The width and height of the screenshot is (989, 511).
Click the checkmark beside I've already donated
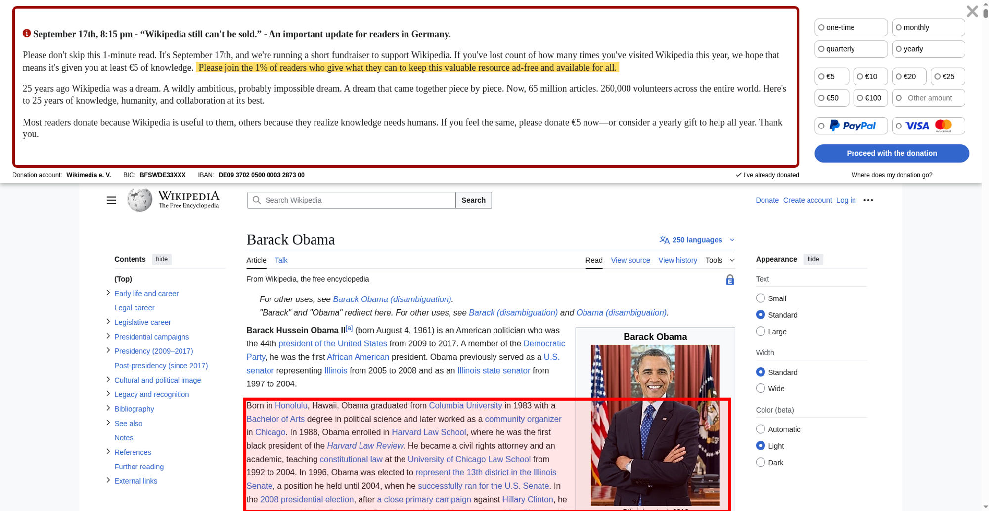click(x=738, y=175)
